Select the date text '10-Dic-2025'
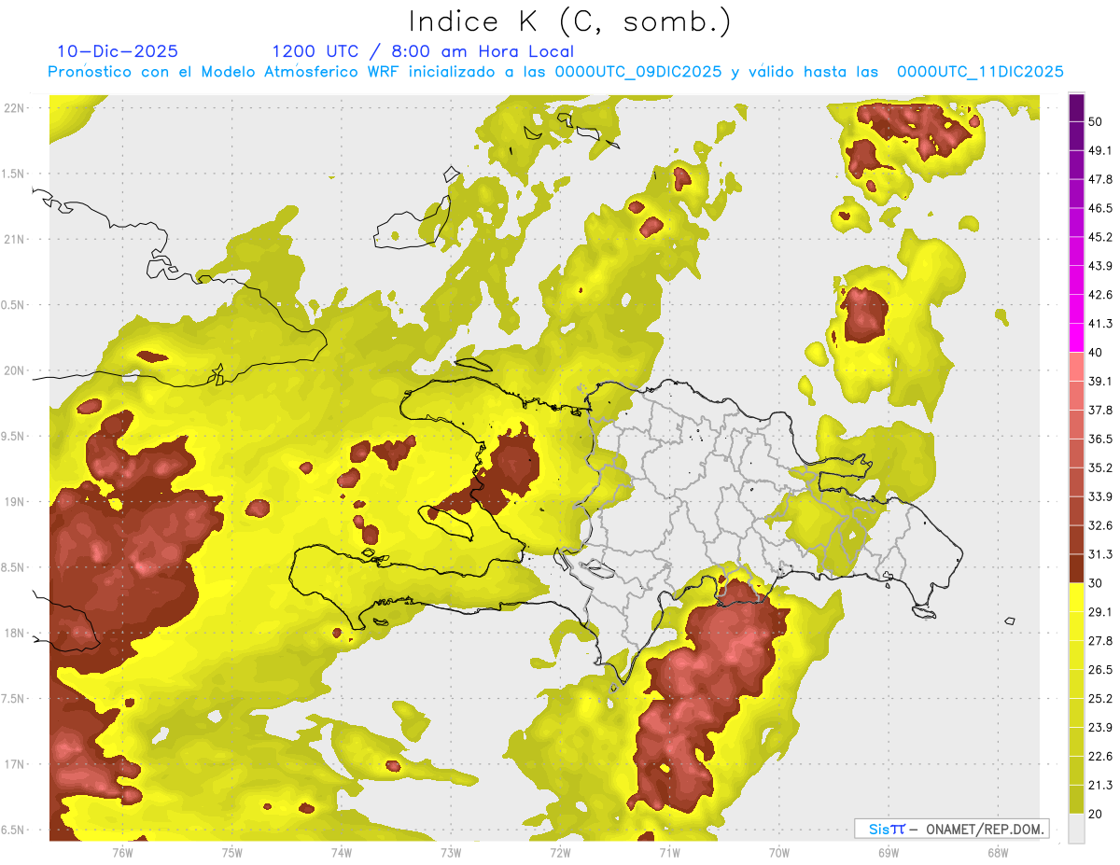Screen dimensions: 1120x865 pyautogui.click(x=118, y=51)
